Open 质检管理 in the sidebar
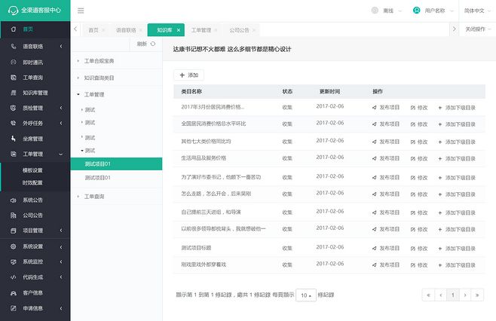 point(32,108)
